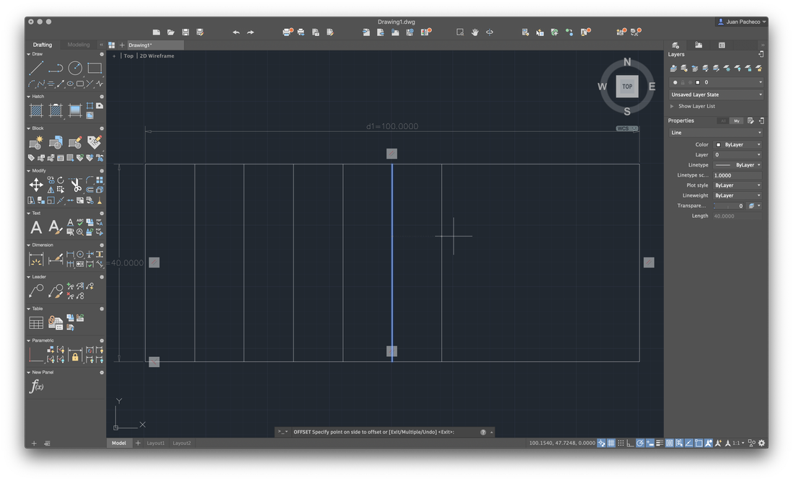Select the Multiline Text tool
The width and height of the screenshot is (793, 481).
click(36, 228)
